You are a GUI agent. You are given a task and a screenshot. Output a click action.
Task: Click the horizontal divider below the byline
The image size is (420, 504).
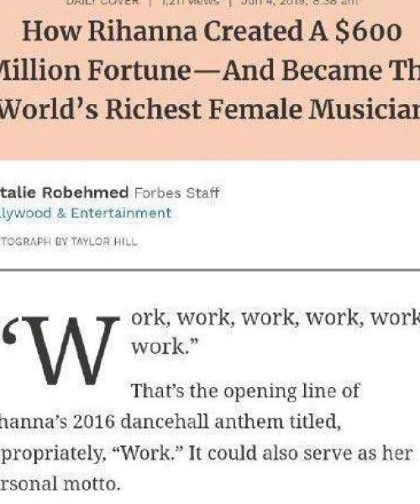[x=210, y=270]
